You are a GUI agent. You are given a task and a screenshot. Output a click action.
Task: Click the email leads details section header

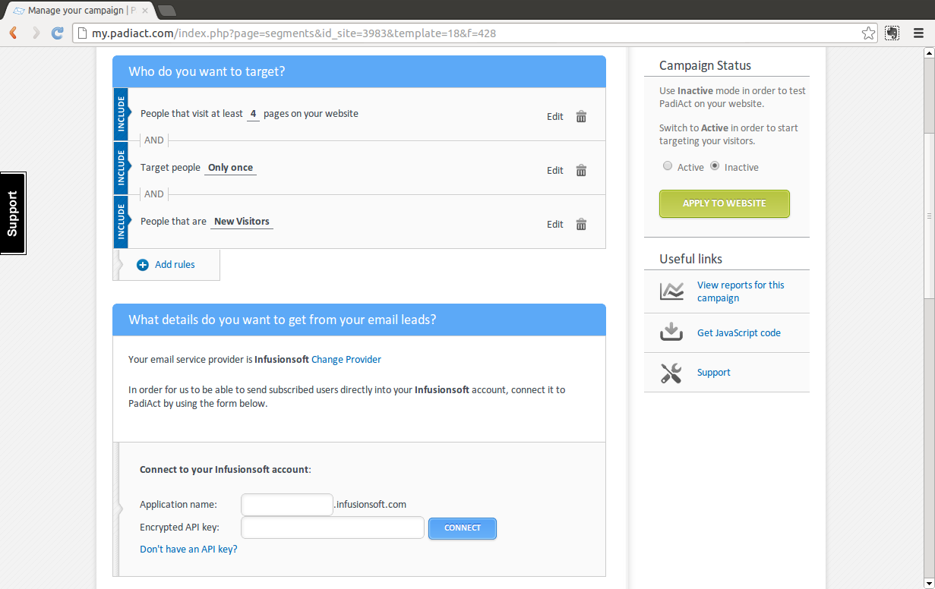pyautogui.click(x=359, y=320)
